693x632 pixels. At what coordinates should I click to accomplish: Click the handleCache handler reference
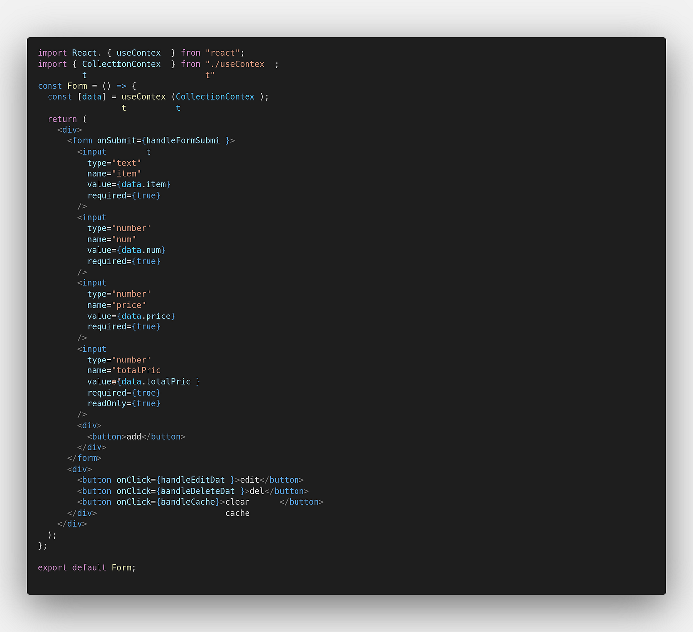[189, 502]
